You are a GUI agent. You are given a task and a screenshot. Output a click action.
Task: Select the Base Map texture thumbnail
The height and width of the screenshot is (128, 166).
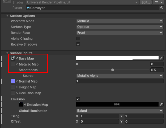point(13,58)
